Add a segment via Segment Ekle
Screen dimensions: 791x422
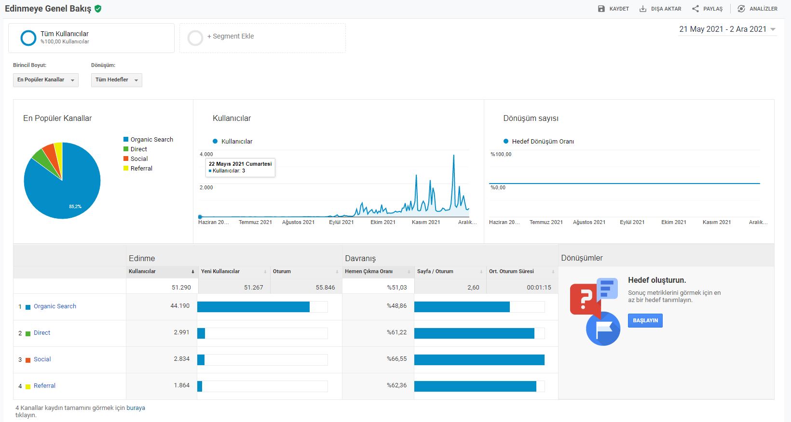click(x=230, y=37)
